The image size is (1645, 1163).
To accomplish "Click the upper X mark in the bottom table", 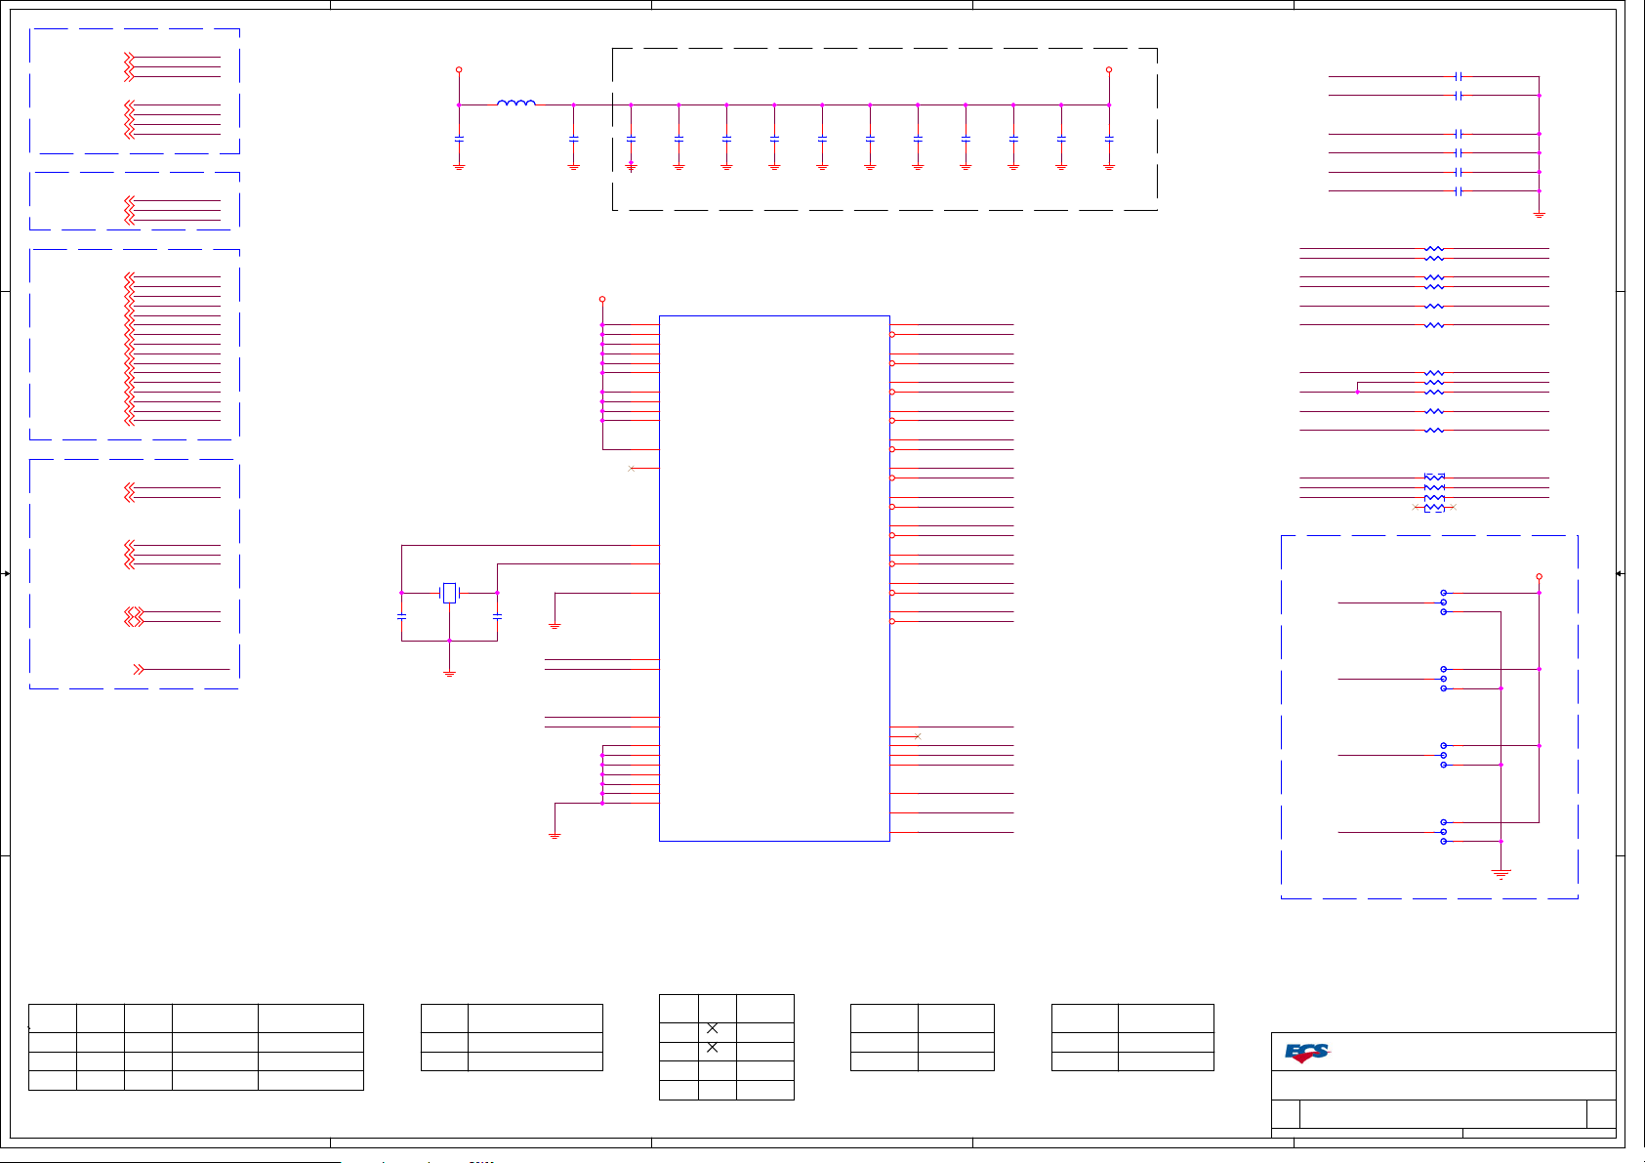I will 712,1028.
